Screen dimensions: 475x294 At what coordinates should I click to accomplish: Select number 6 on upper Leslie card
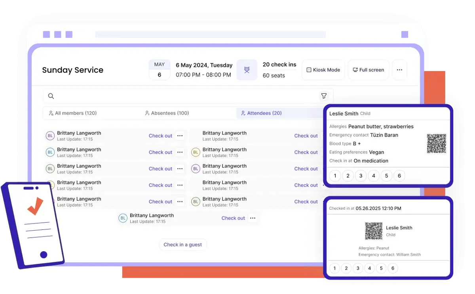tap(399, 176)
